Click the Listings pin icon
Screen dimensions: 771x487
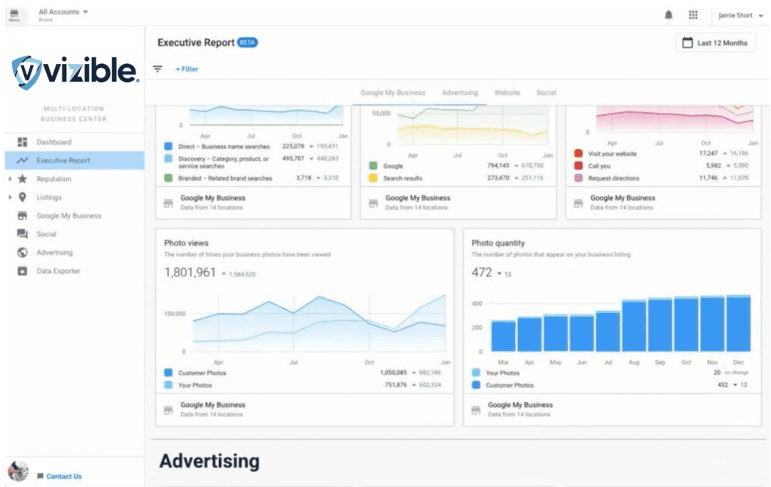pyautogui.click(x=22, y=197)
